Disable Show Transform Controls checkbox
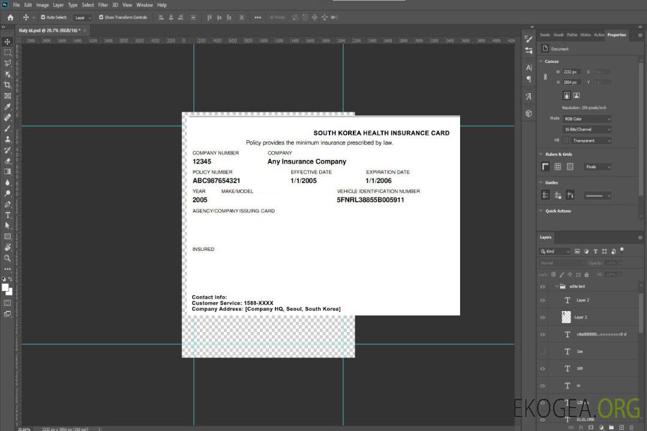647x431 pixels. click(x=101, y=17)
